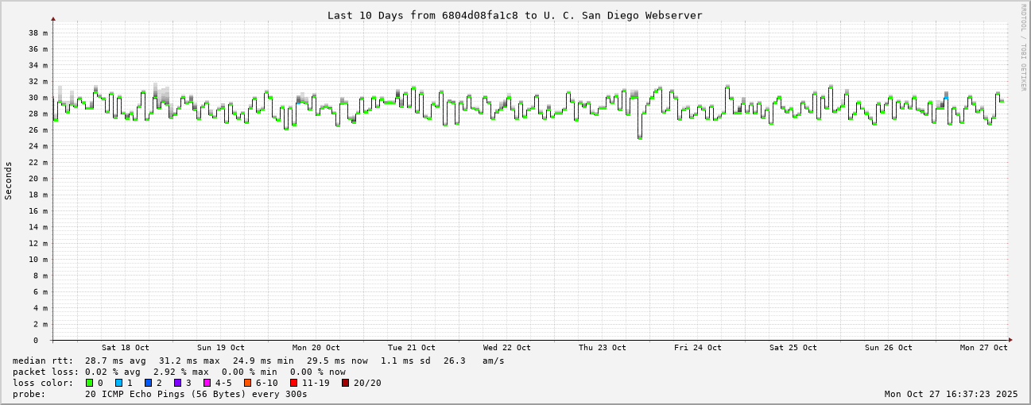The height and width of the screenshot is (405, 1031).
Task: Click the dark red 20/20 loss swatch
Action: tap(345, 383)
